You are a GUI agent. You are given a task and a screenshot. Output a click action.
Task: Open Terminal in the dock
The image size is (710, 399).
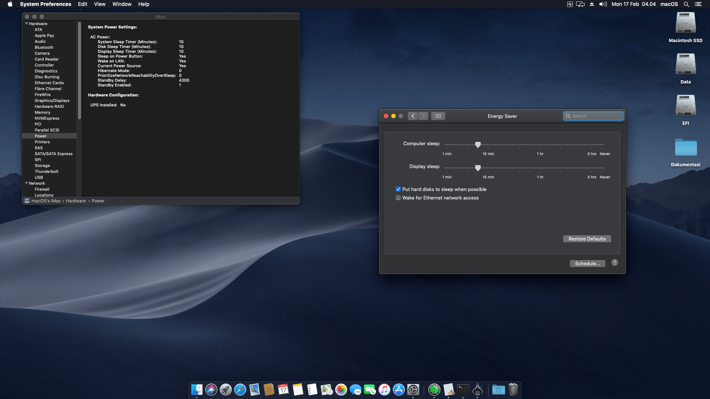point(463,389)
